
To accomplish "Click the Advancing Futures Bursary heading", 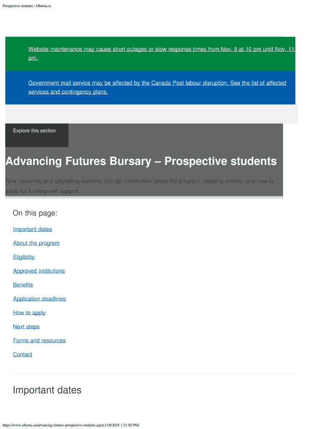I will pos(141,161).
